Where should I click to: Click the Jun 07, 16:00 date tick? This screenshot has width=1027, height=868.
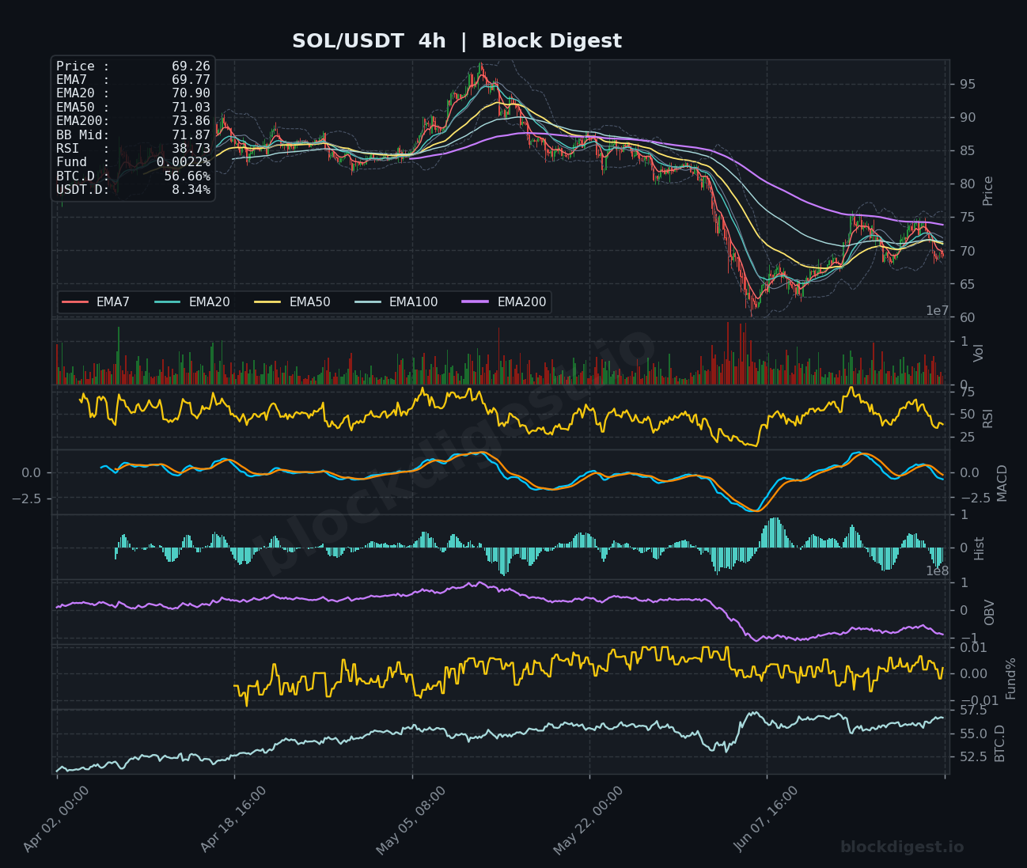tap(766, 819)
